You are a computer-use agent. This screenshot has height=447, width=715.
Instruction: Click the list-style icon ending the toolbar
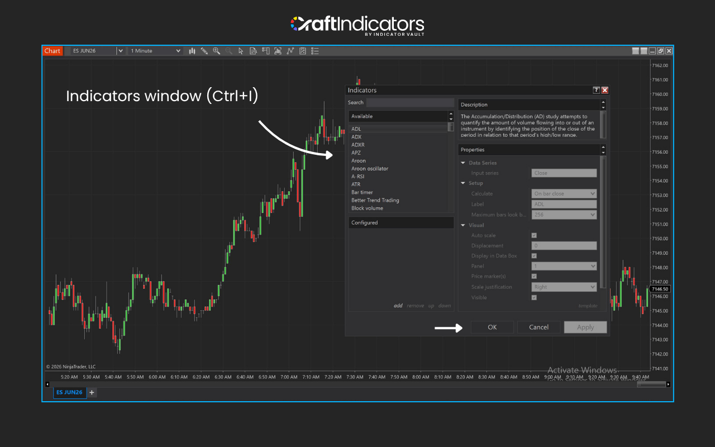coord(315,51)
